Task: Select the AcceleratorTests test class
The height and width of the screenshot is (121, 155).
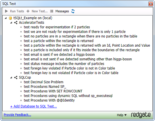Action: click(32, 23)
